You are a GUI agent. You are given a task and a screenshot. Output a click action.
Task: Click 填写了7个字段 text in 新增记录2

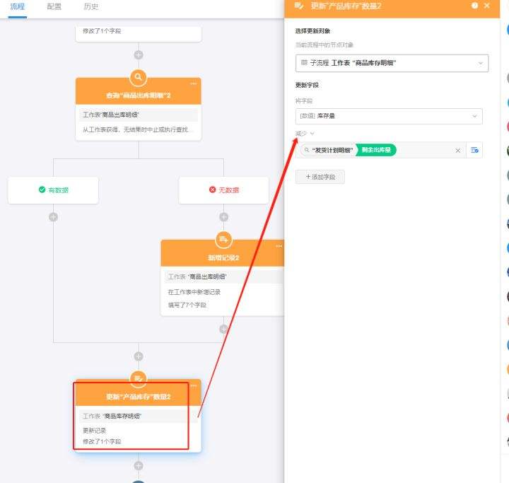point(187,305)
